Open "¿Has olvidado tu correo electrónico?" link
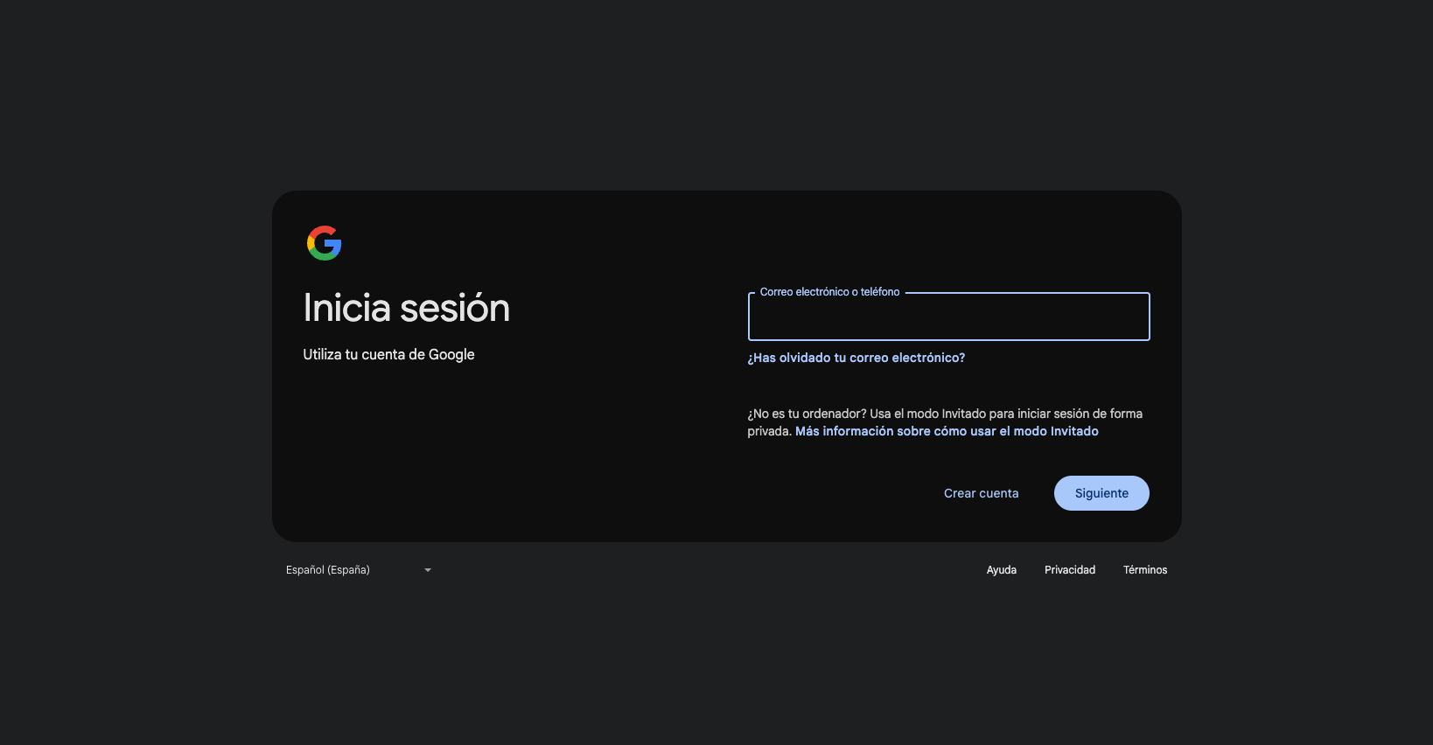This screenshot has height=745, width=1433. point(856,358)
